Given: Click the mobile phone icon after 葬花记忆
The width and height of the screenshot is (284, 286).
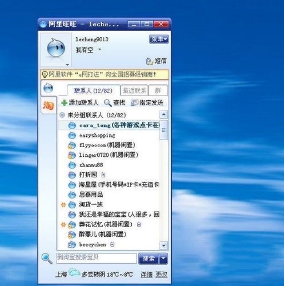Looking at the screenshot, I should pos(139,225).
